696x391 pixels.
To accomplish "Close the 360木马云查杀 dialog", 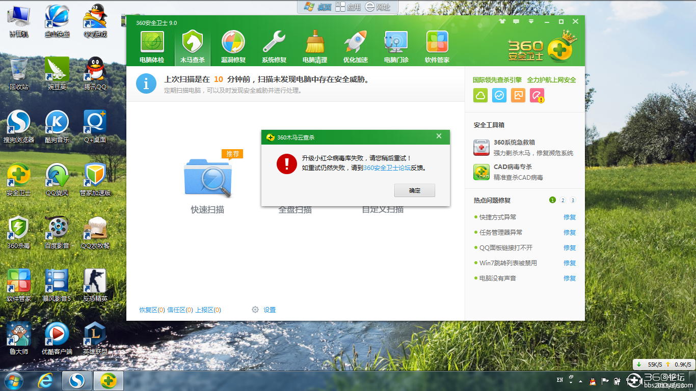I will pyautogui.click(x=439, y=136).
